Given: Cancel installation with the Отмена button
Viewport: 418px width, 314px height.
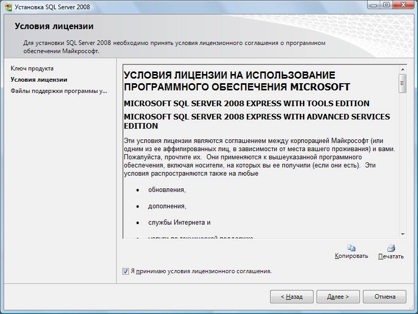Looking at the screenshot, I should pos(385,297).
